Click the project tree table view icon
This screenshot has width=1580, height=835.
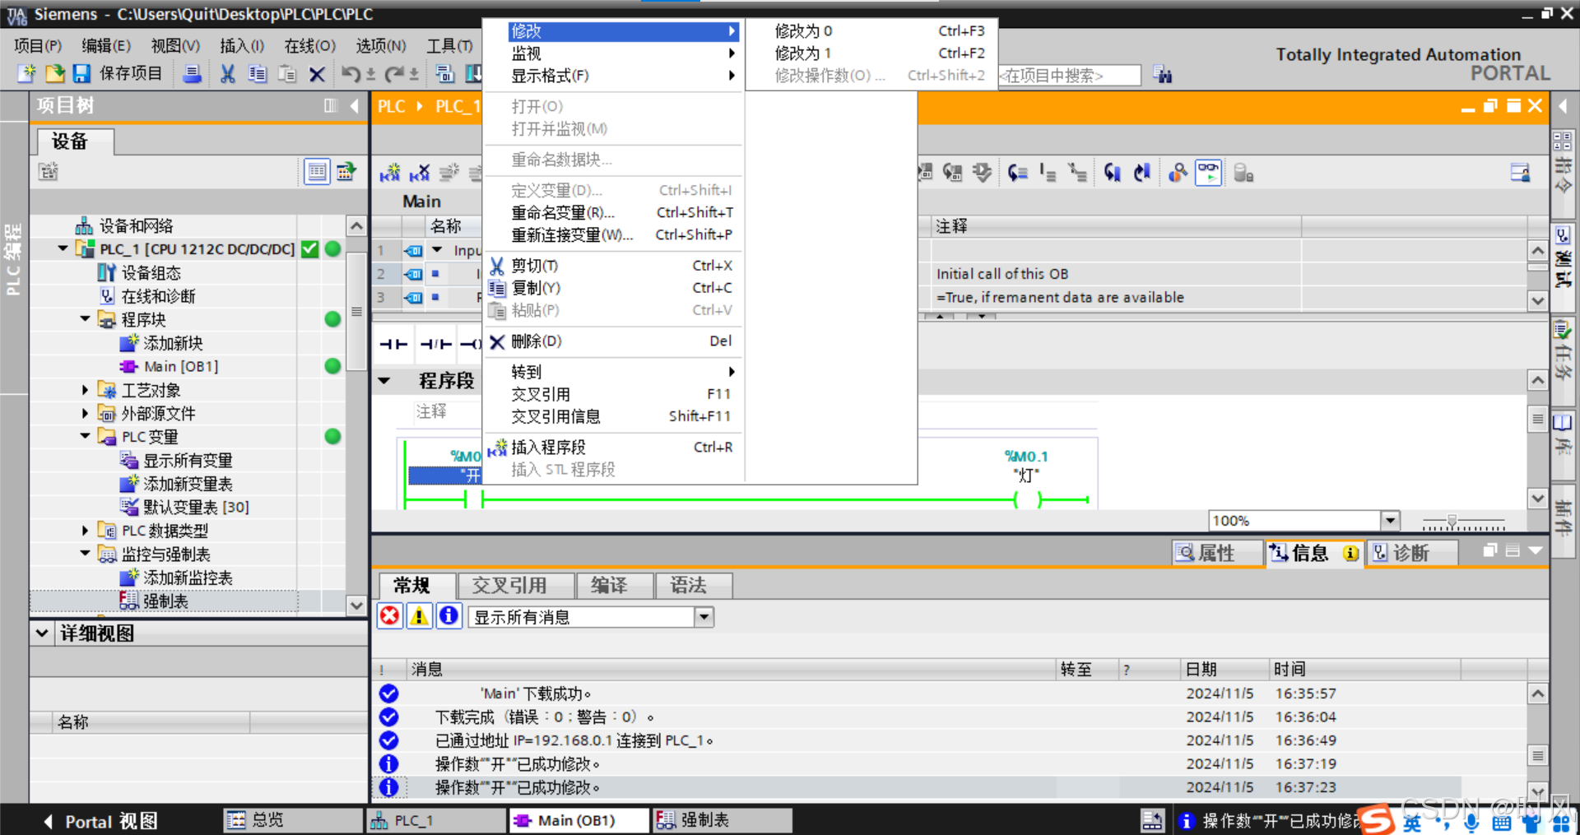pyautogui.click(x=317, y=172)
